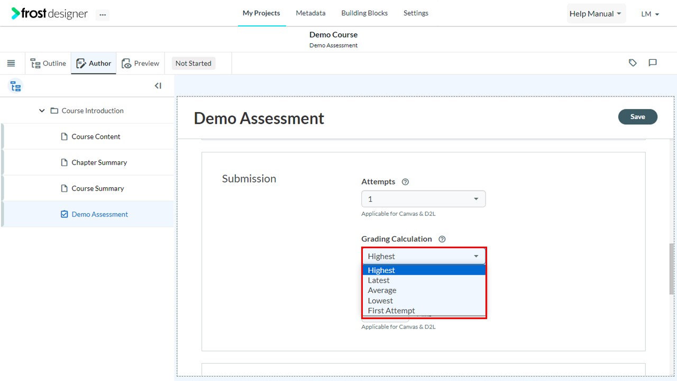Open the tags icon
The image size is (677, 381).
(633, 63)
